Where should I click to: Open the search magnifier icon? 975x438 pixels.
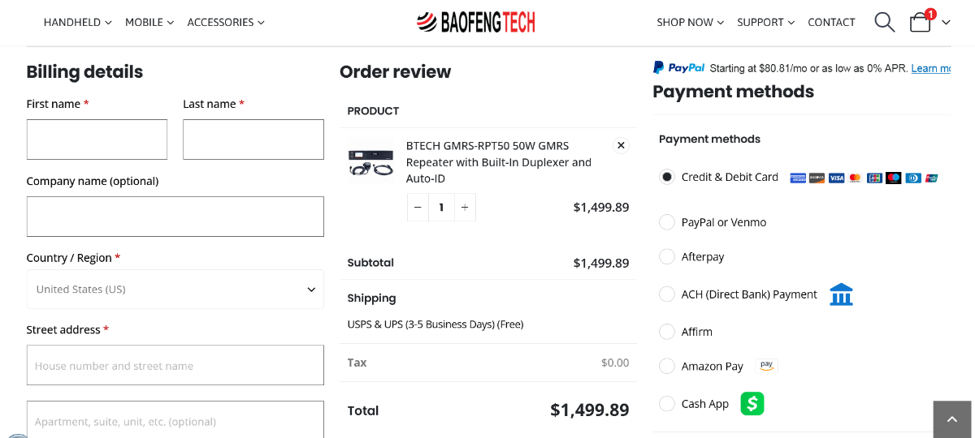coord(884,22)
